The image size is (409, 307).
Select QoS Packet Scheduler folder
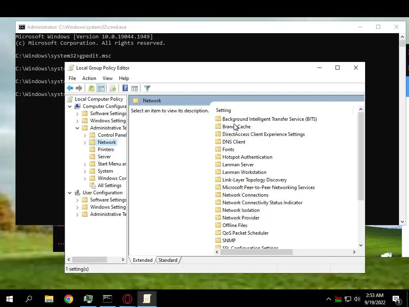pos(245,233)
